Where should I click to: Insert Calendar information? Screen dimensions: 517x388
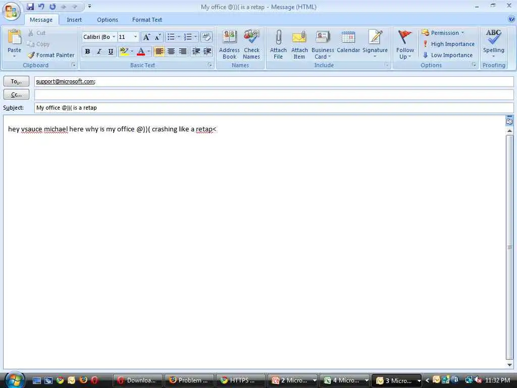(x=348, y=42)
